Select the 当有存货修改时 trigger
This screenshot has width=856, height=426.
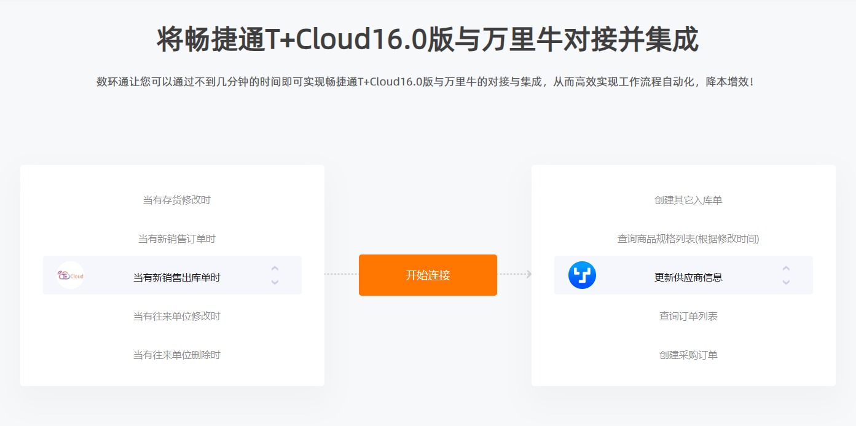tap(177, 200)
